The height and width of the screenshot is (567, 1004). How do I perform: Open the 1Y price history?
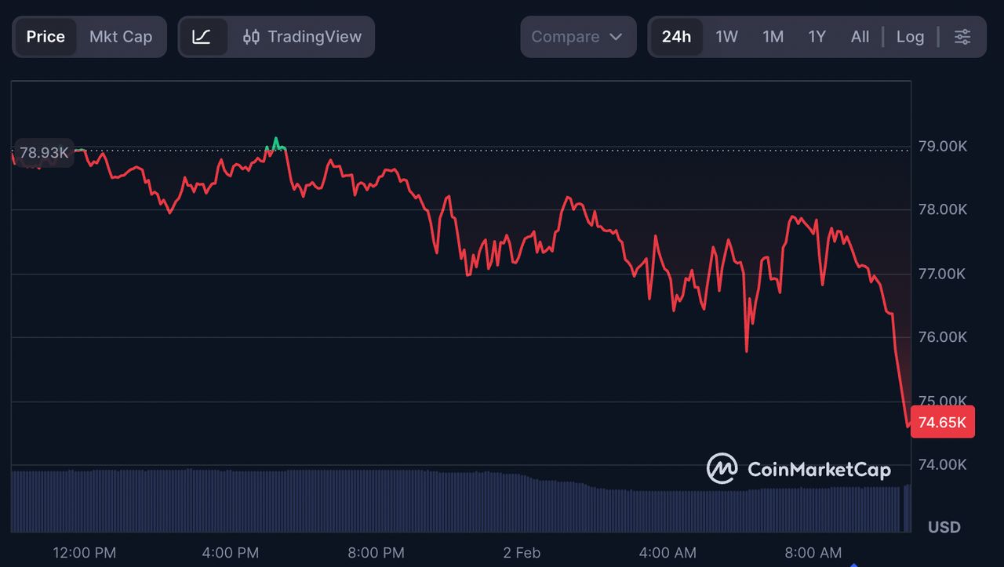click(x=817, y=36)
